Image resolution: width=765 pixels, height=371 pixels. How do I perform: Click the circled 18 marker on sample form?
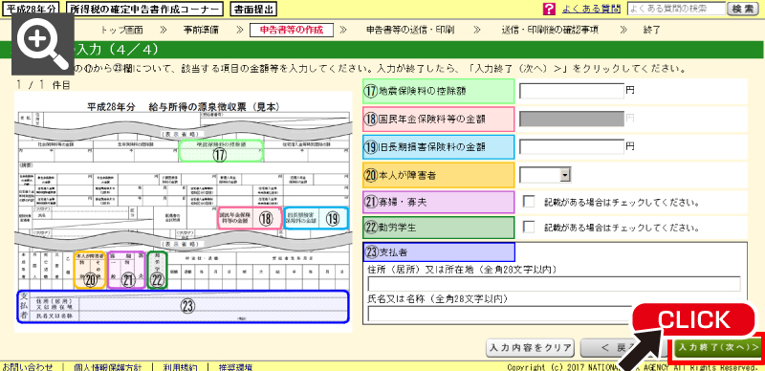[x=265, y=219]
